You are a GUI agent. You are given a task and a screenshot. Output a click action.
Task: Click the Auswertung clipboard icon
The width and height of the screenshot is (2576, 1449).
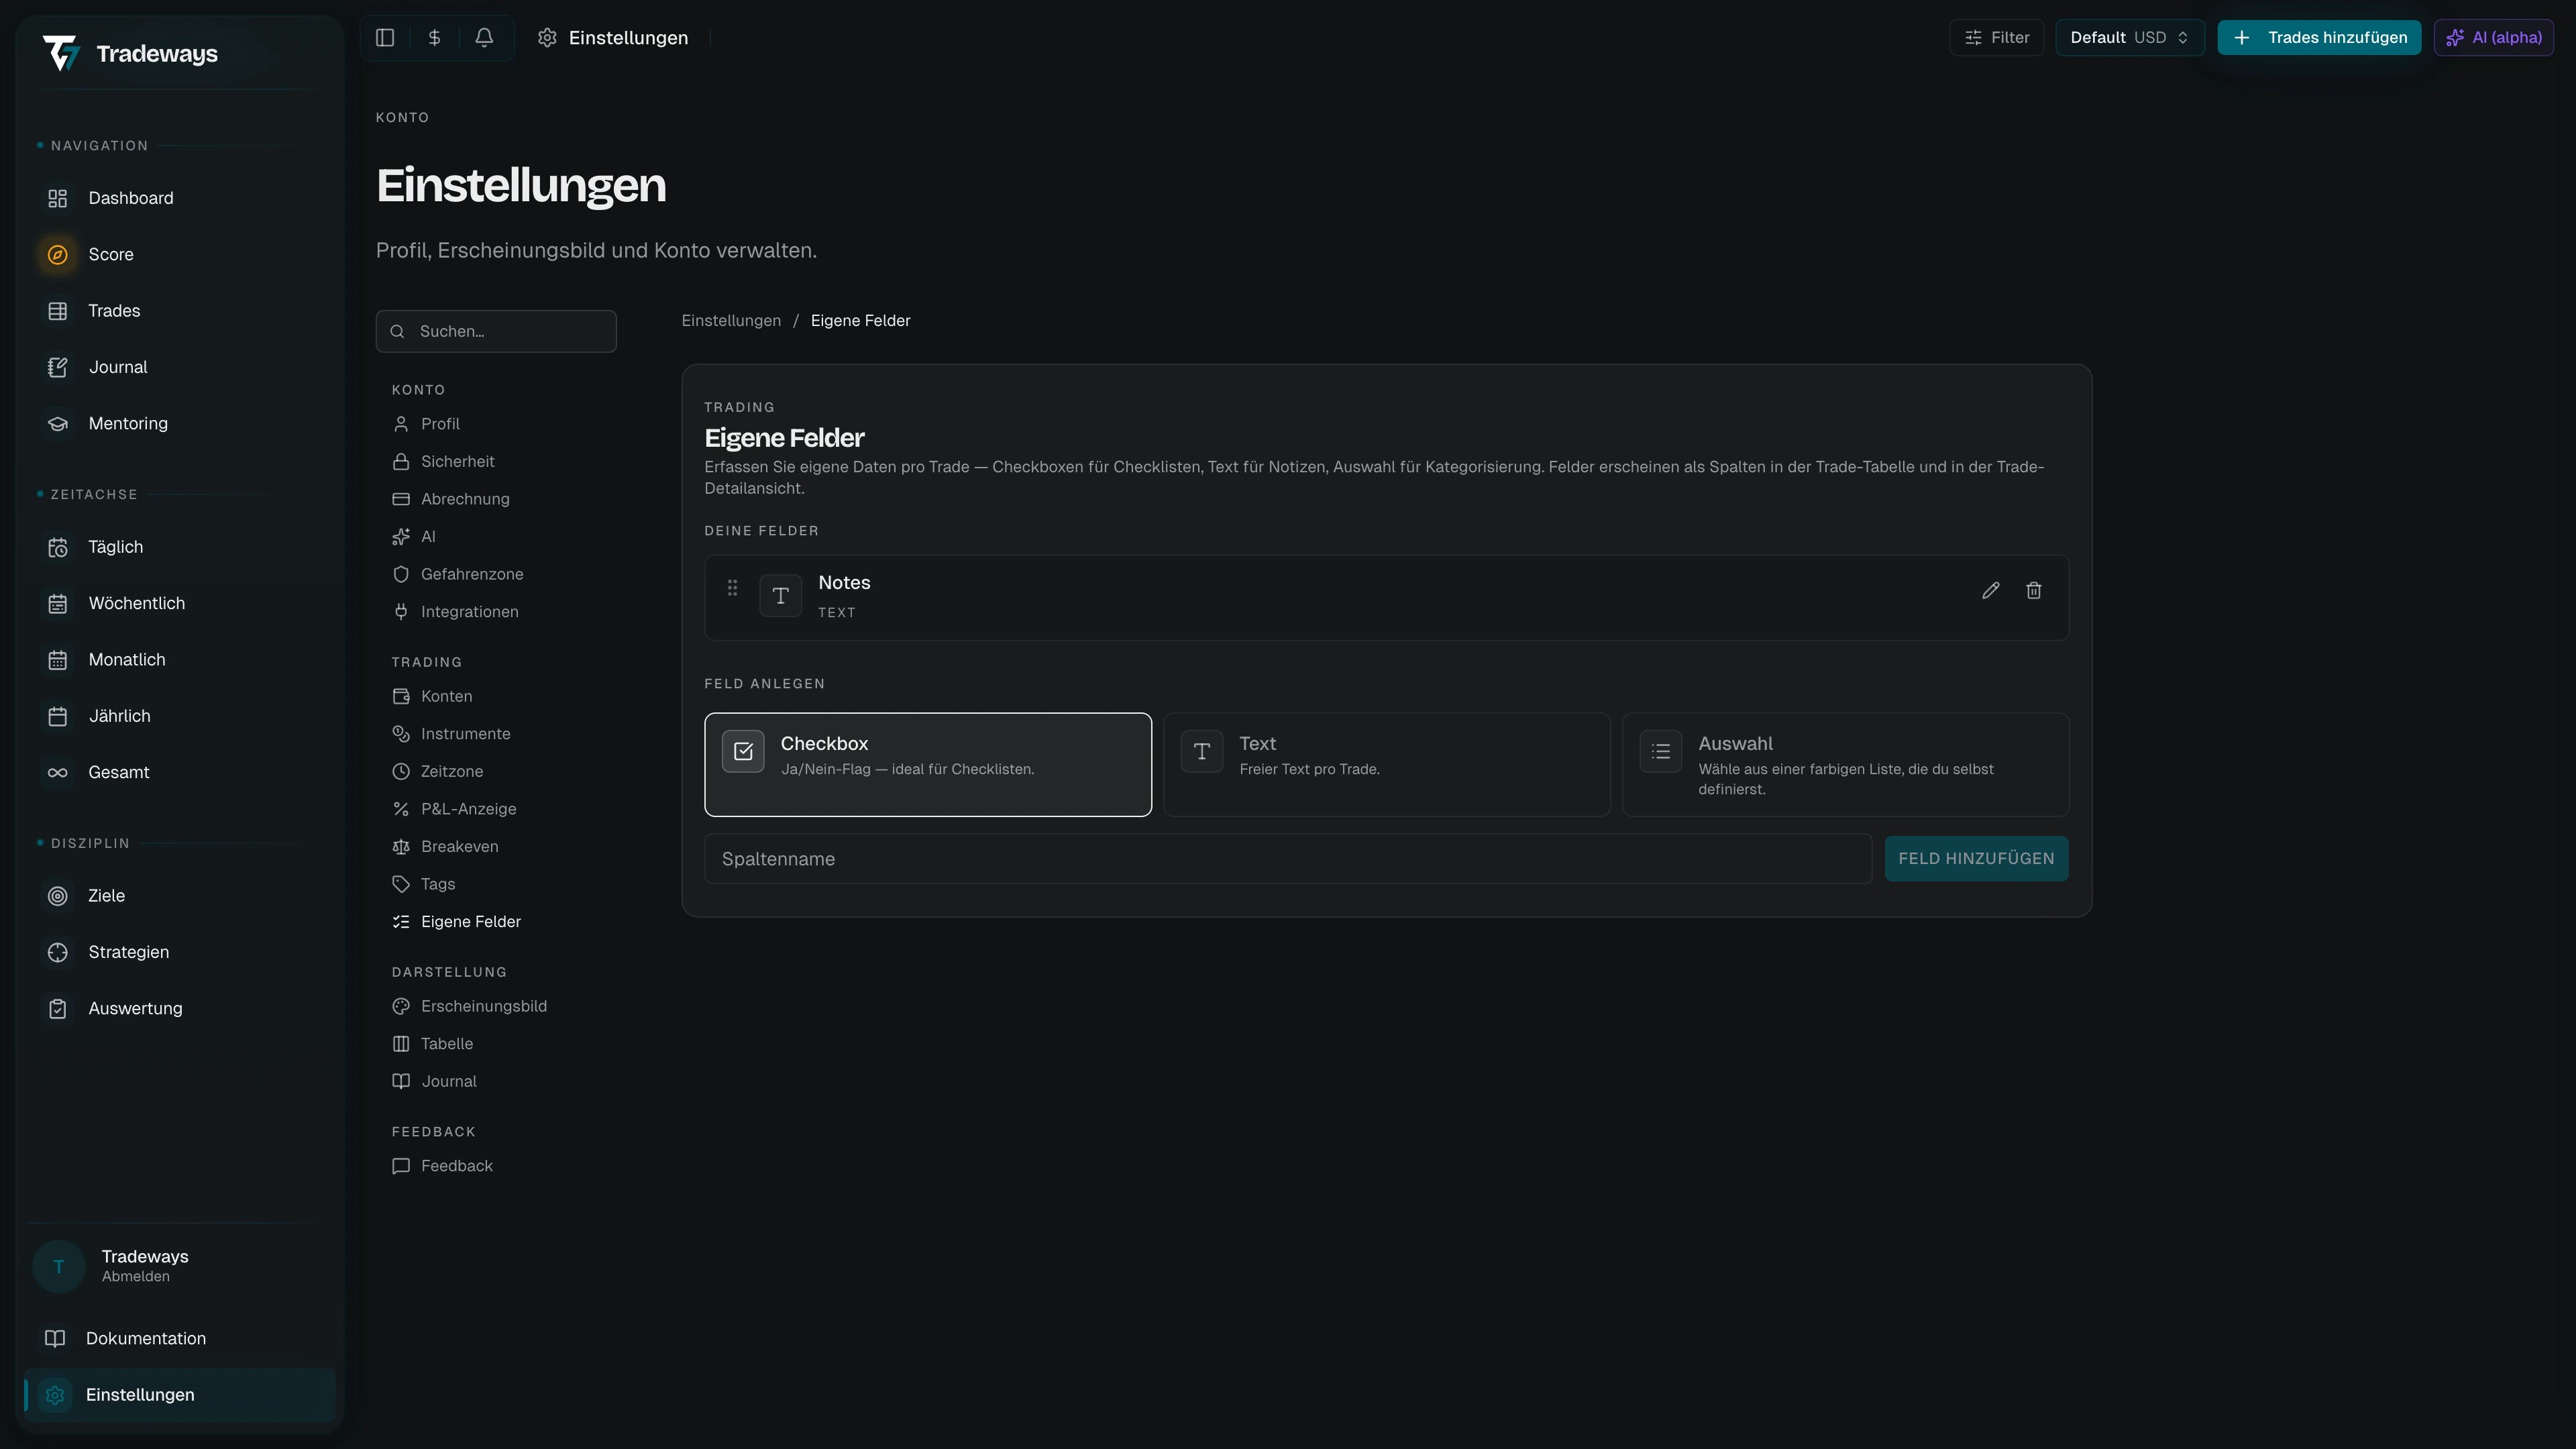[58, 1009]
